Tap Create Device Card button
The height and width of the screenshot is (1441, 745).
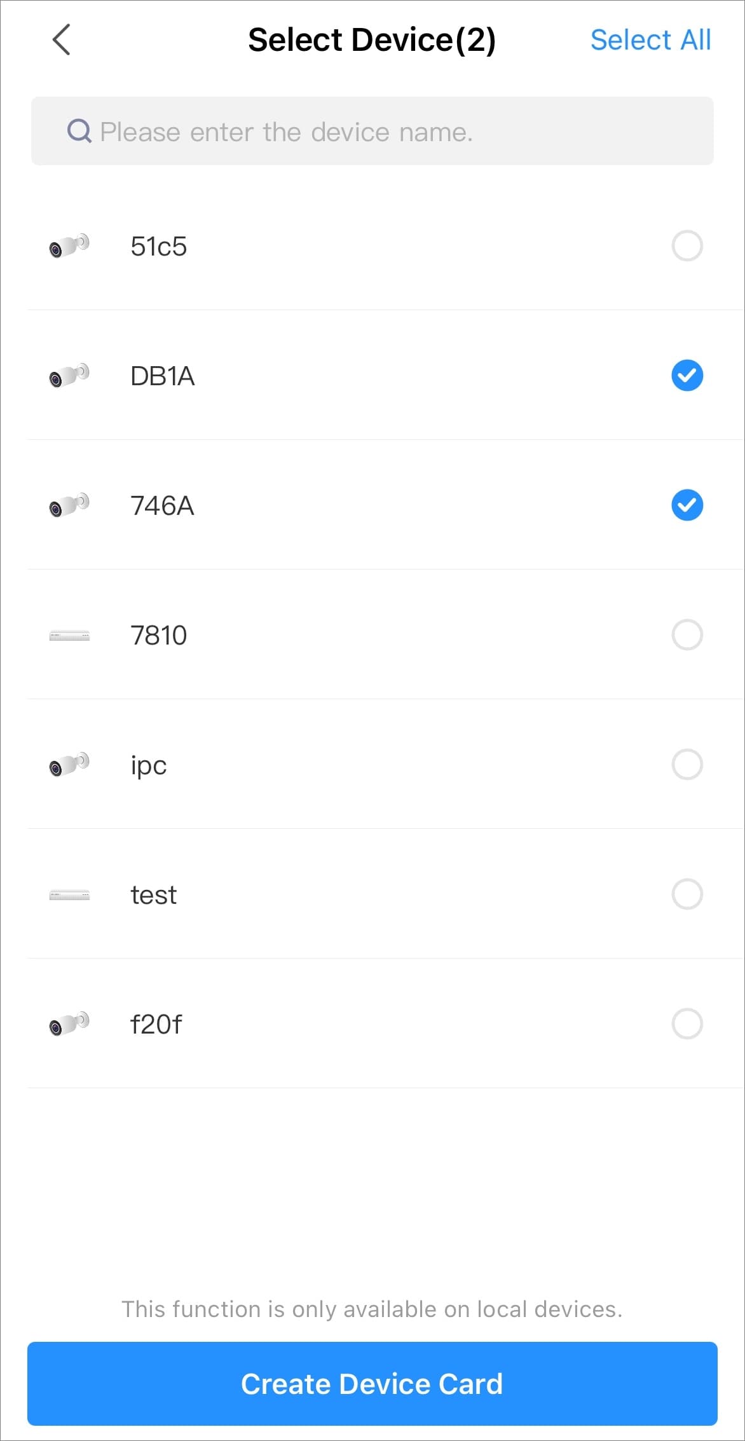point(372,1384)
